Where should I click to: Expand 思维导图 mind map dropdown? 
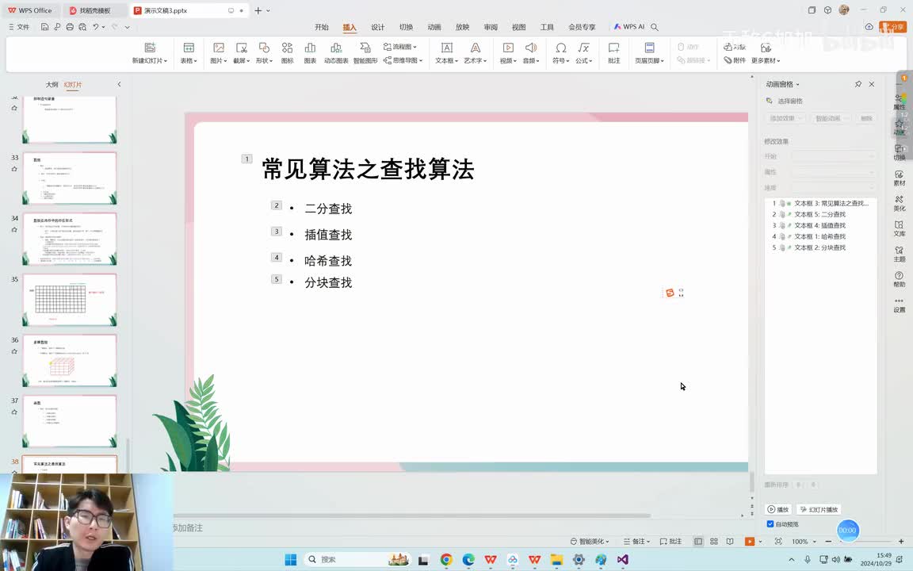[420, 60]
